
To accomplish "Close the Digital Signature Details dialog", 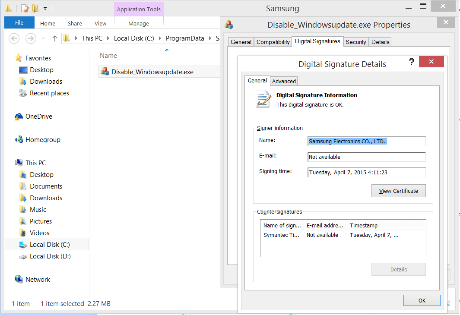I will click(431, 62).
